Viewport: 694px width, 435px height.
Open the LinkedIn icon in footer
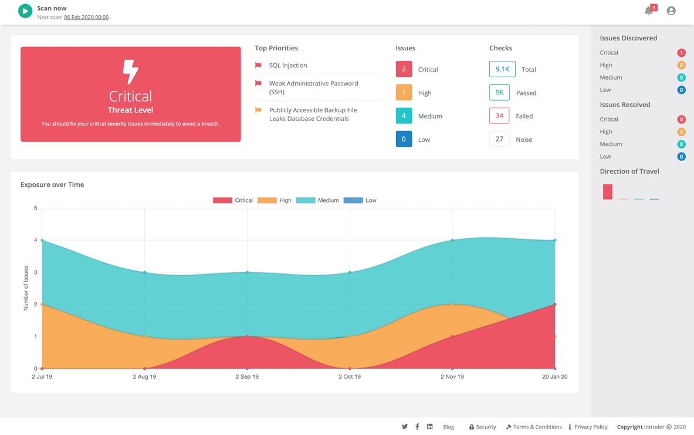[x=430, y=427]
